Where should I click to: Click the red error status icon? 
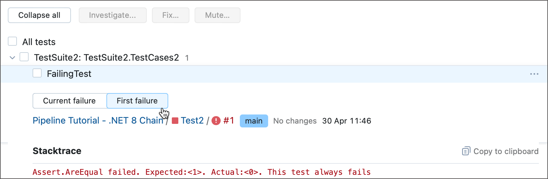tap(216, 121)
